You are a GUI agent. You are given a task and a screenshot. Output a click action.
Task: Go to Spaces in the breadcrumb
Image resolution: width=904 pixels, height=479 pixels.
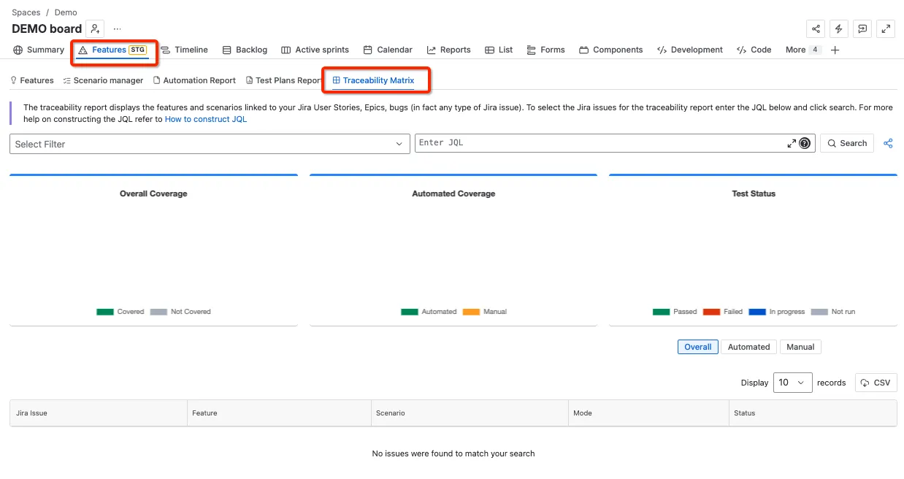point(26,12)
